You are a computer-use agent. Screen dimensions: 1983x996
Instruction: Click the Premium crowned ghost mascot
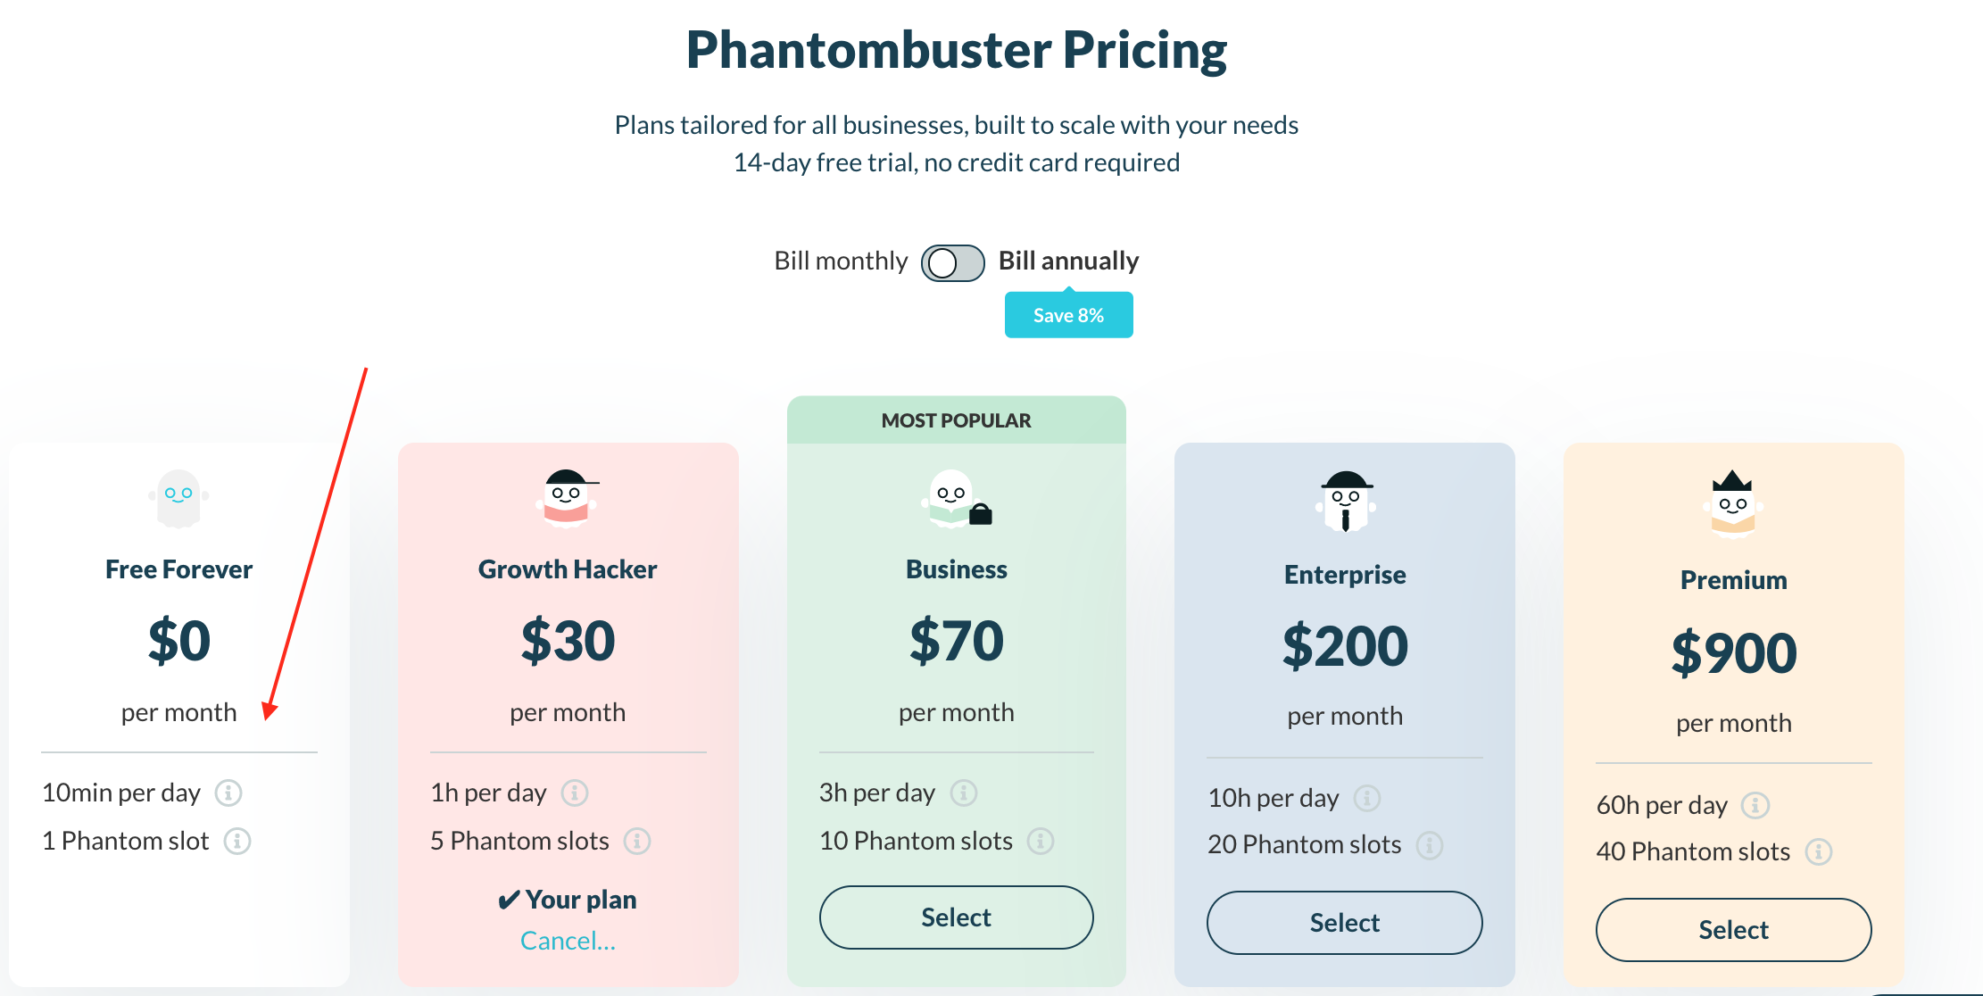[x=1733, y=503]
